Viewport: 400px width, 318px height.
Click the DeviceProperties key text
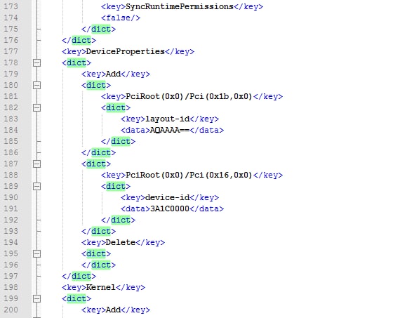125,51
